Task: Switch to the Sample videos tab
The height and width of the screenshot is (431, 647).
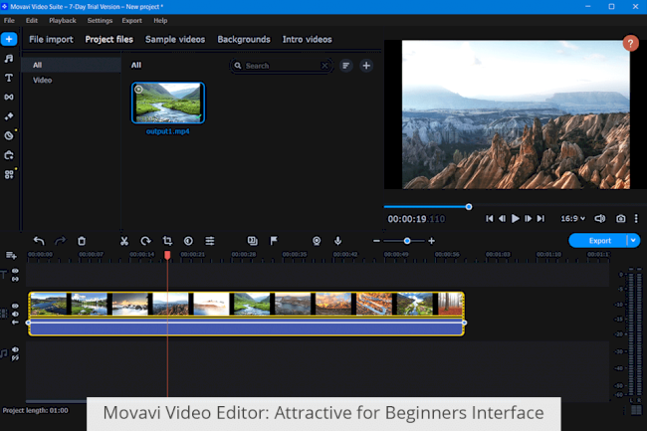Action: (175, 39)
